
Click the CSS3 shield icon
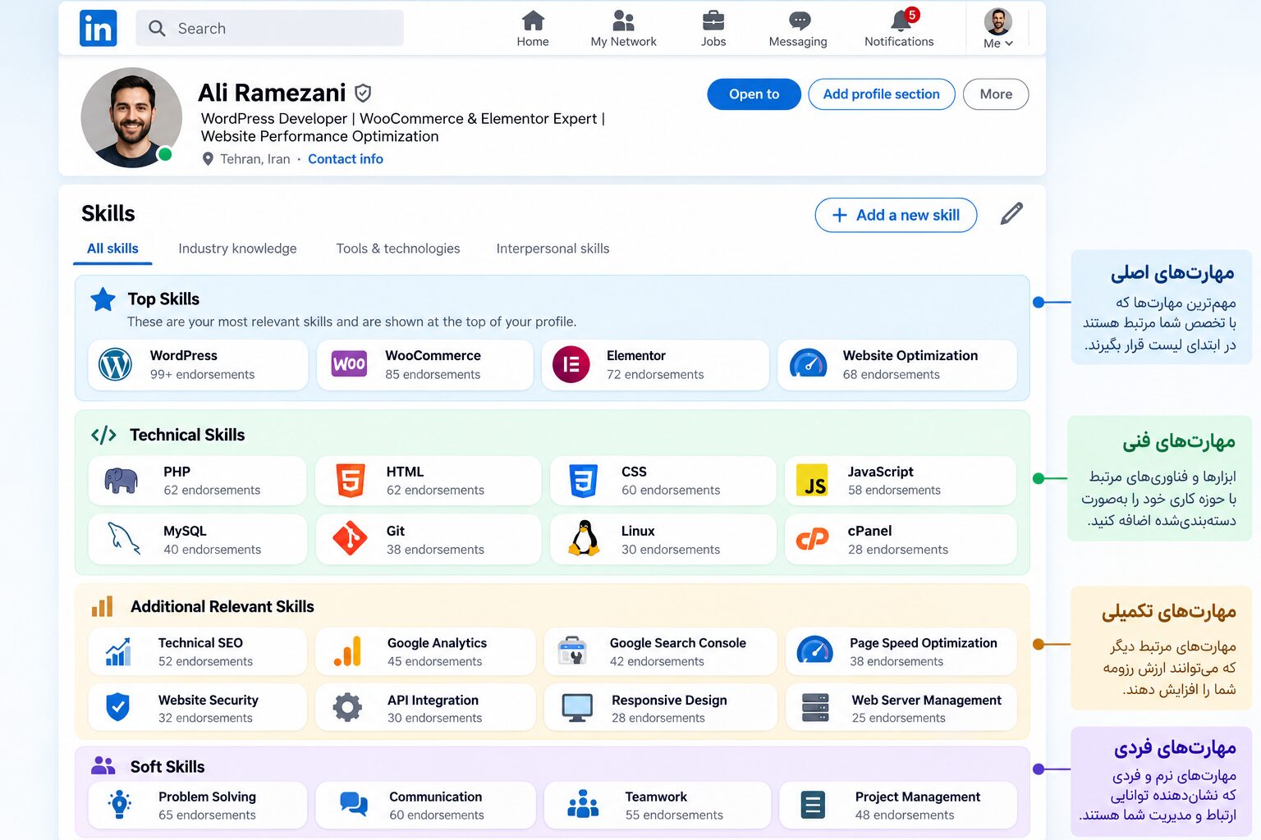(584, 481)
